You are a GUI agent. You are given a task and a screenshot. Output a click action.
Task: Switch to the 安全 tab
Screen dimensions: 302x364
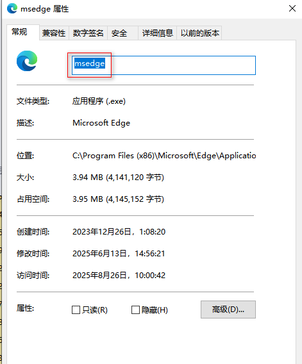click(x=122, y=33)
